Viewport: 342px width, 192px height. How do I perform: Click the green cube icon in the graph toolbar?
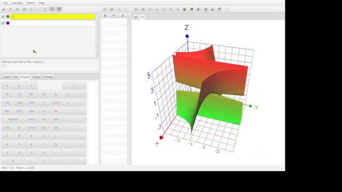[x=185, y=10]
